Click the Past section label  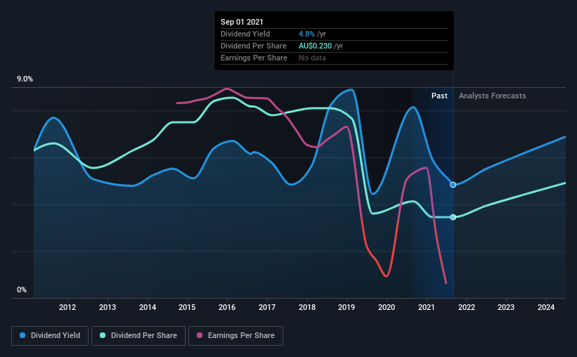coord(439,96)
